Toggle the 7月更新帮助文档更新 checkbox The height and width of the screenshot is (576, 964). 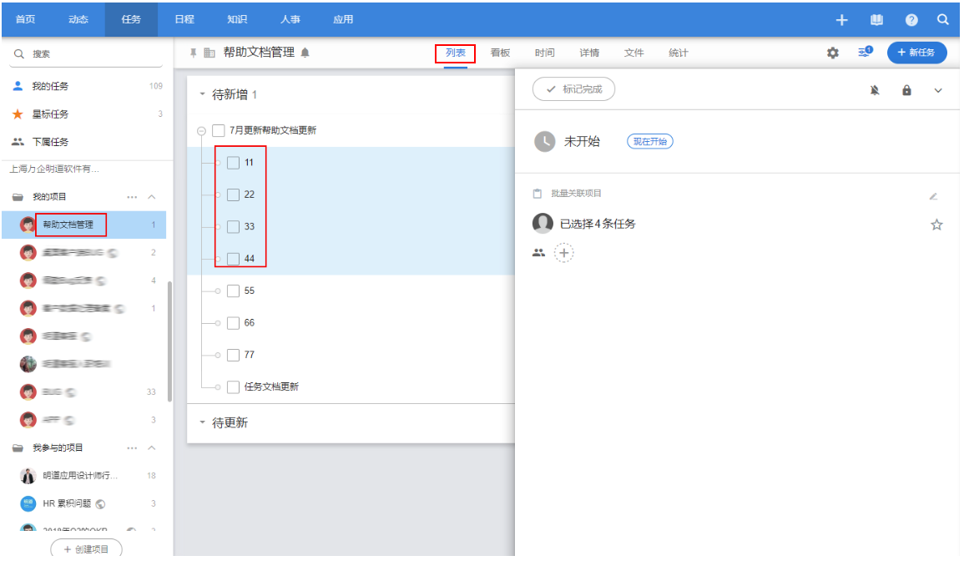pos(219,130)
